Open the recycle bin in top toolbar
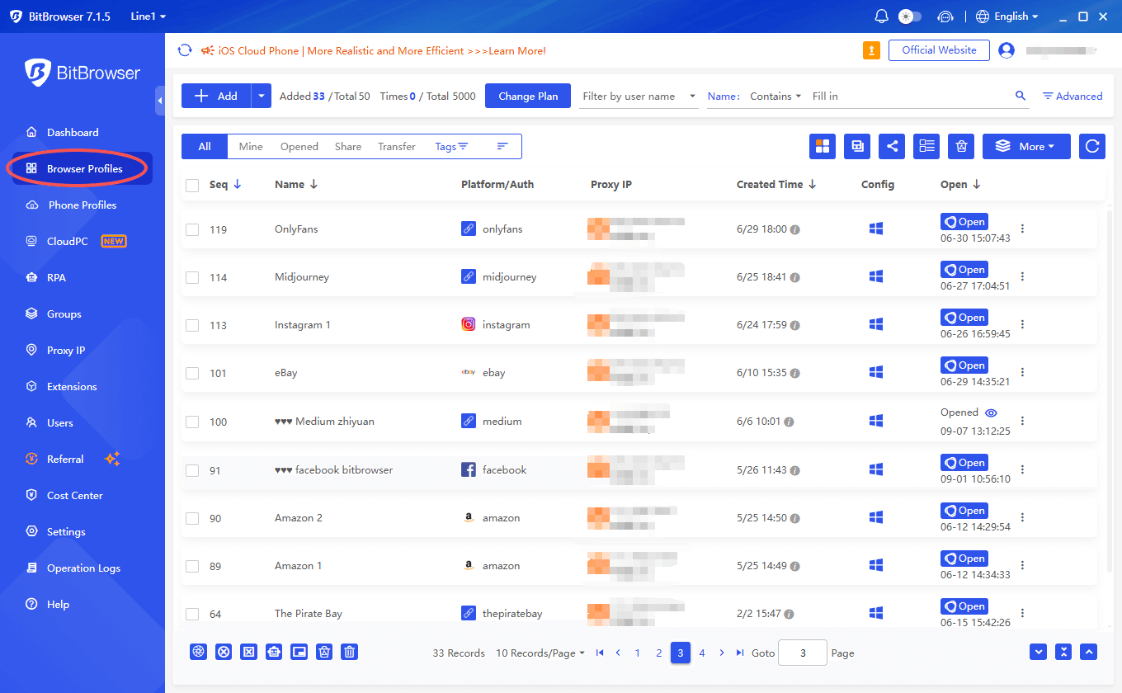The height and width of the screenshot is (693, 1122). pos(961,146)
